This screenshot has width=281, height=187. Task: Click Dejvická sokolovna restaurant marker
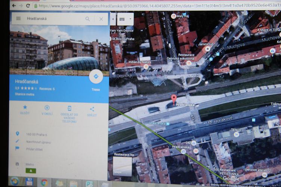189,63
